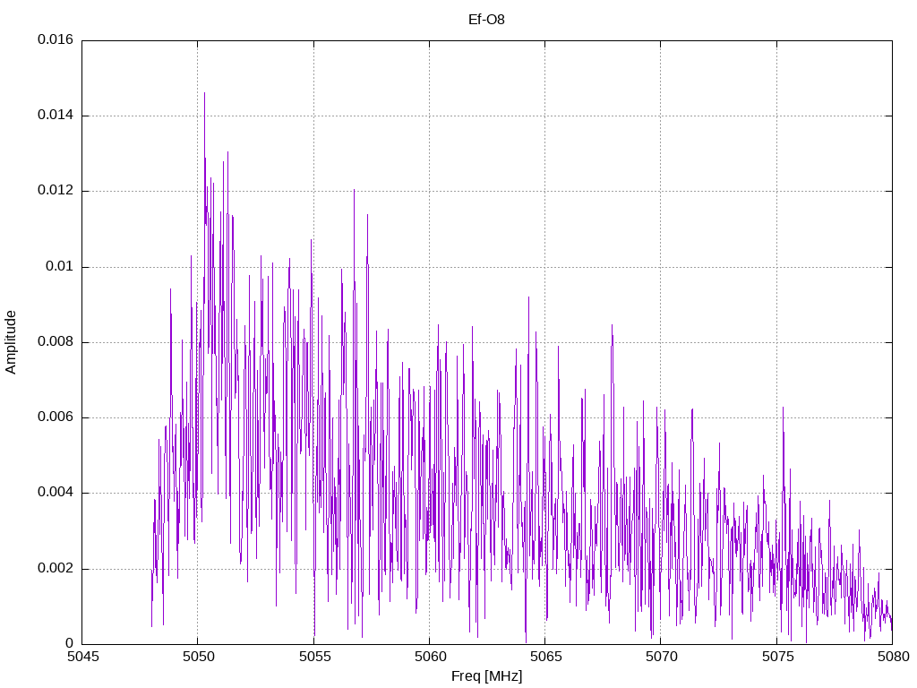
Task: Click the x-axis tick label 5055
Action: point(314,657)
